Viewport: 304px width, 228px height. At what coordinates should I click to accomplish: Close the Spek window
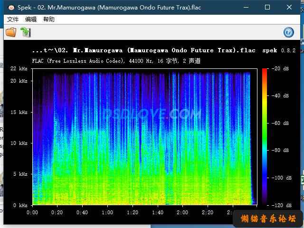pos(289,7)
